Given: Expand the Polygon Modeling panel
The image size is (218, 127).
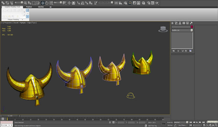Looking at the screenshot, I should coord(13,20).
